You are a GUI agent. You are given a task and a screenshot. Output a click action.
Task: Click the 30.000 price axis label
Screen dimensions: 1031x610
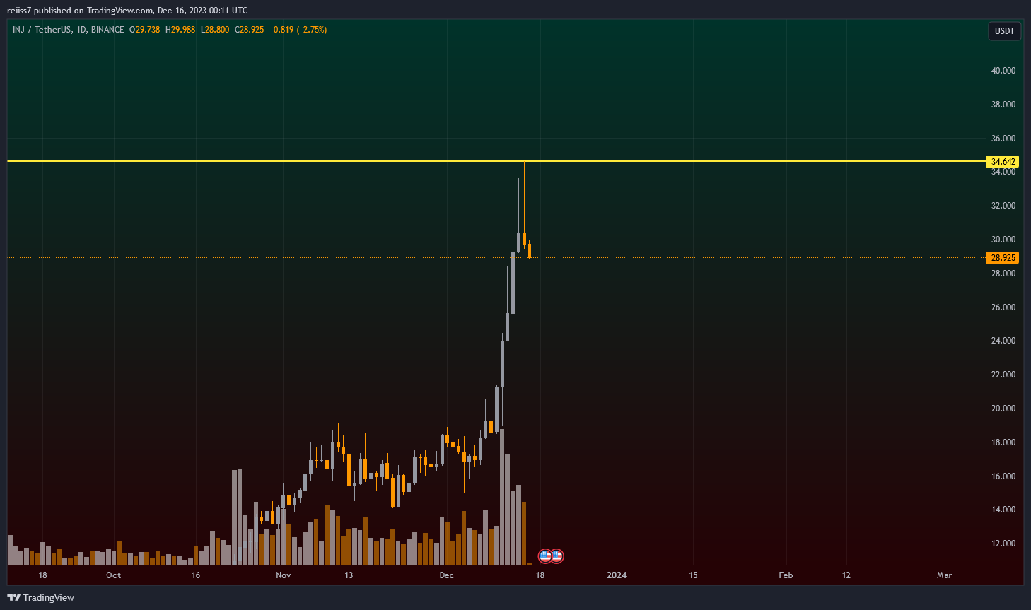(x=1003, y=240)
